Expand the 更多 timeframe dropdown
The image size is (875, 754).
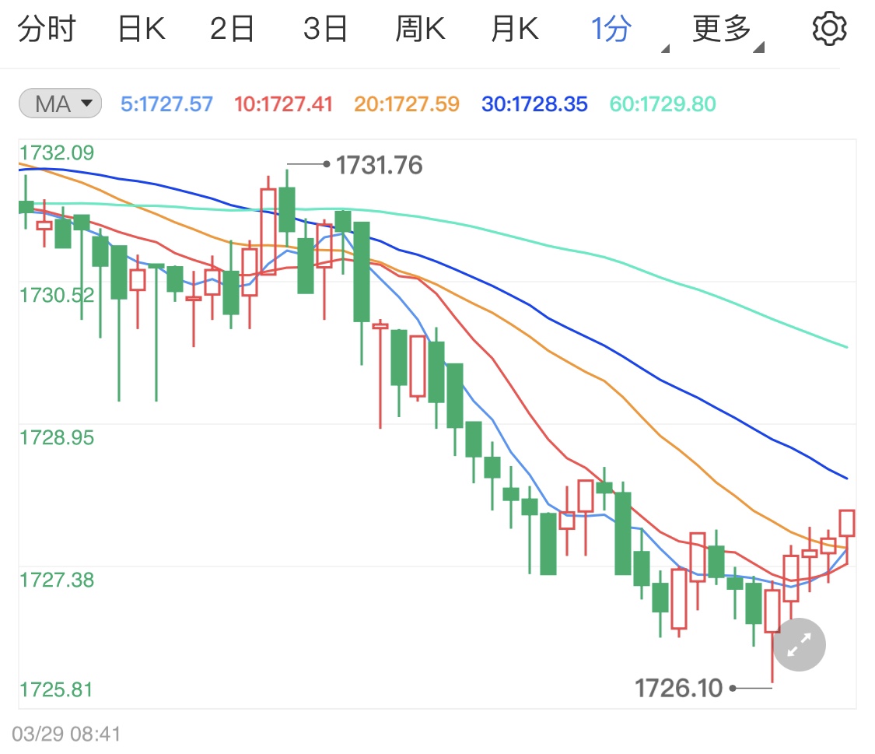pyautogui.click(x=728, y=30)
